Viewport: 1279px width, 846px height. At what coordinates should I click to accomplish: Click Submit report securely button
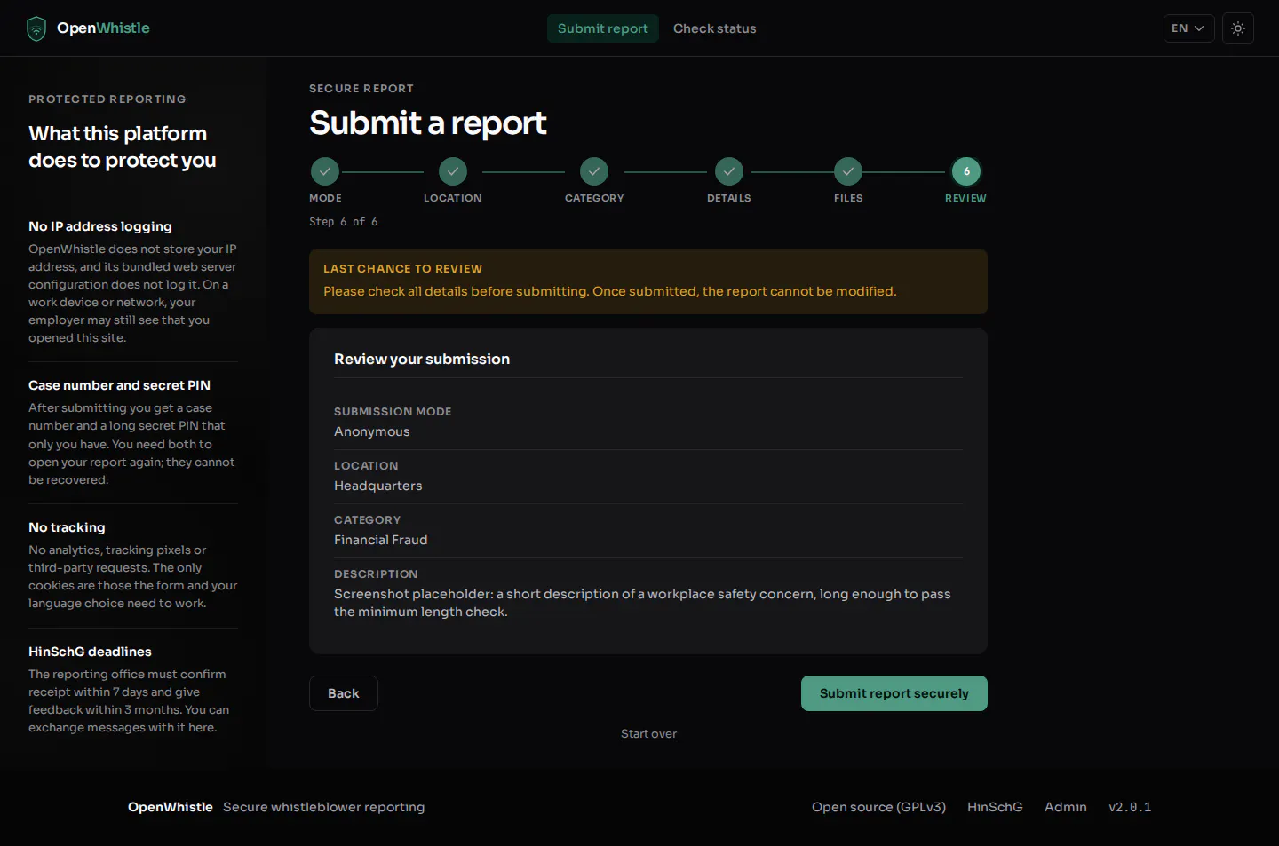click(x=894, y=693)
